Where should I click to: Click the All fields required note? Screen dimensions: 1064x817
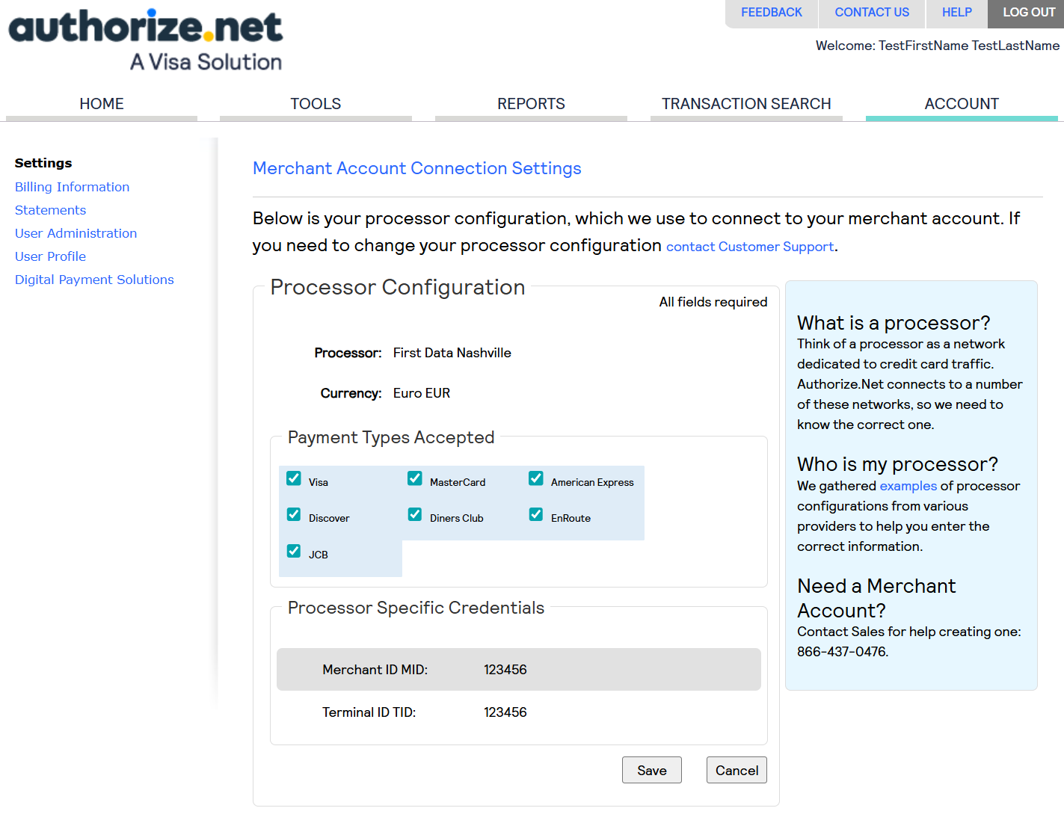[x=713, y=302]
